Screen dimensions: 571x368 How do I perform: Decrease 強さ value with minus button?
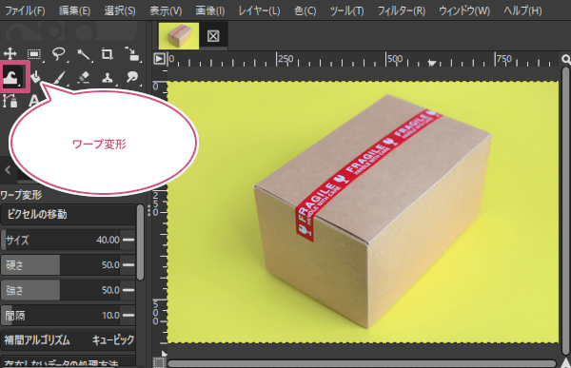128,290
